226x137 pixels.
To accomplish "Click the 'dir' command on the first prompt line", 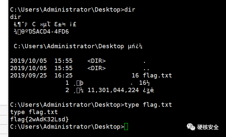I will click(x=130, y=10).
